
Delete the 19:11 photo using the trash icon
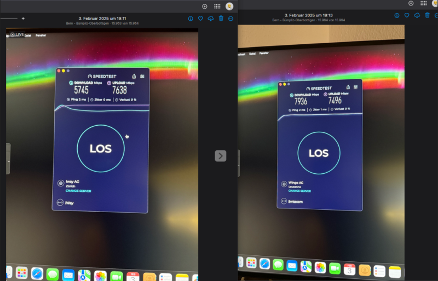[x=221, y=19]
